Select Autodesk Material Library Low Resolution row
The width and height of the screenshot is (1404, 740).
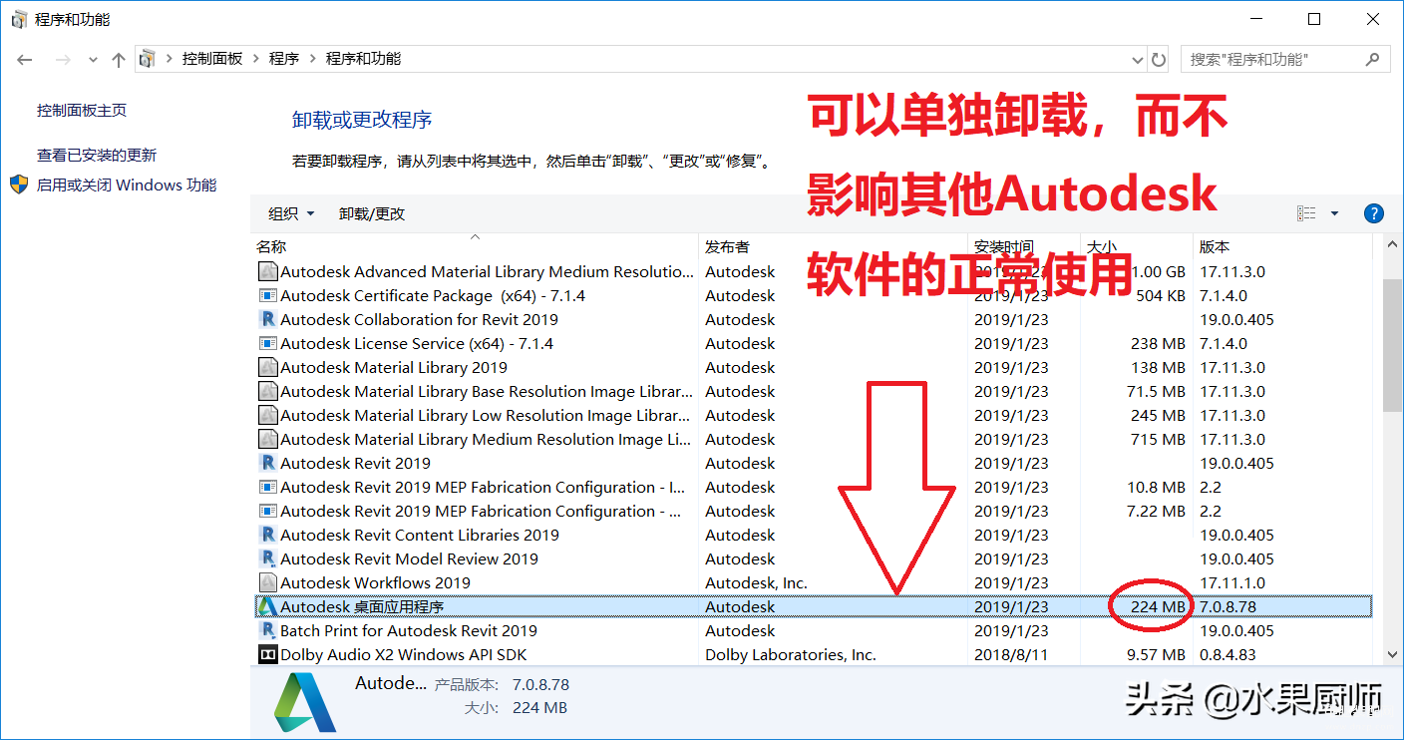[813, 415]
